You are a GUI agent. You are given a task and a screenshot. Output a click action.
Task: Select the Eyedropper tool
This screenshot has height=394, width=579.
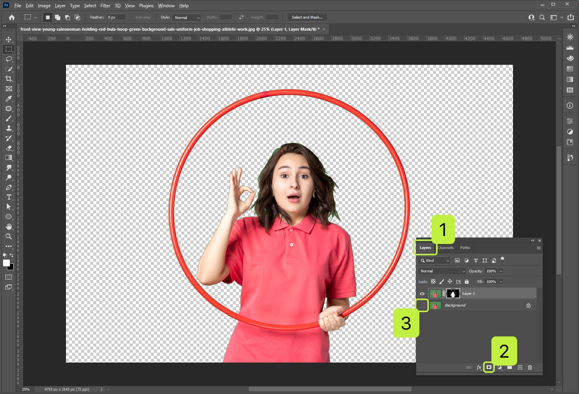click(9, 98)
